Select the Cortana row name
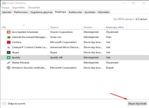The image size is (149, 108). (16, 42)
